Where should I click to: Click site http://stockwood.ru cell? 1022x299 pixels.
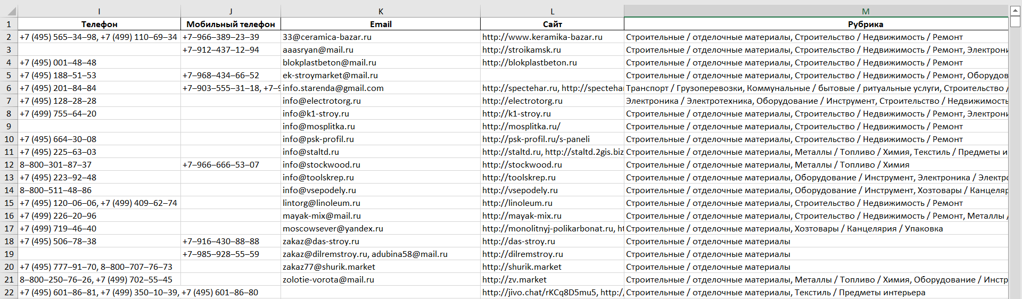[552, 164]
